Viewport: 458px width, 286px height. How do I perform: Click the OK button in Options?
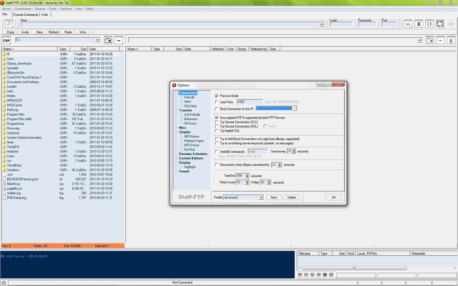(334, 197)
